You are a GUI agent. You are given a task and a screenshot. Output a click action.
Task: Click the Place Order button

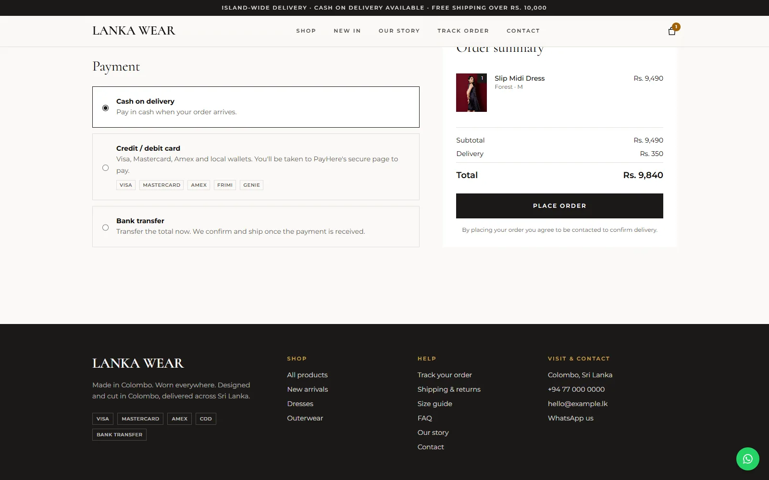(x=559, y=206)
